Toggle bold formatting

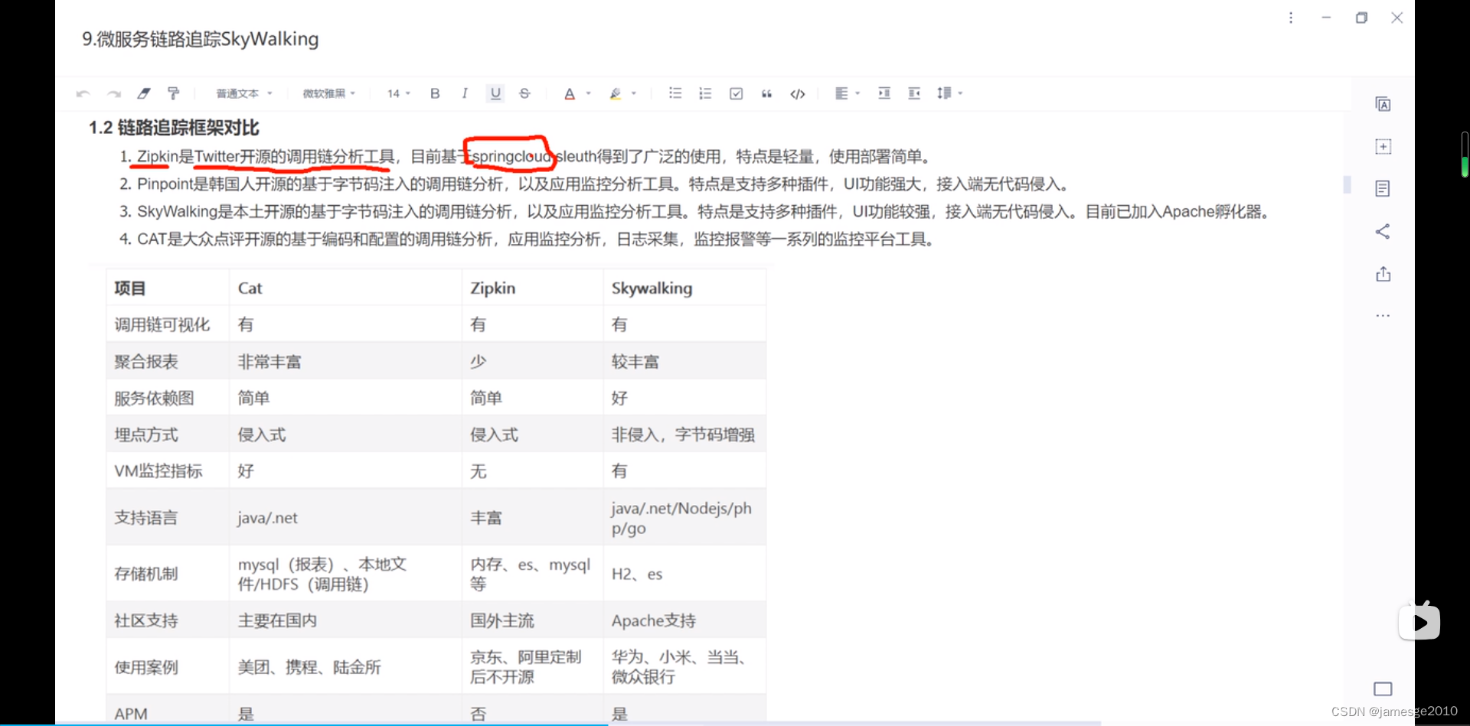point(435,93)
